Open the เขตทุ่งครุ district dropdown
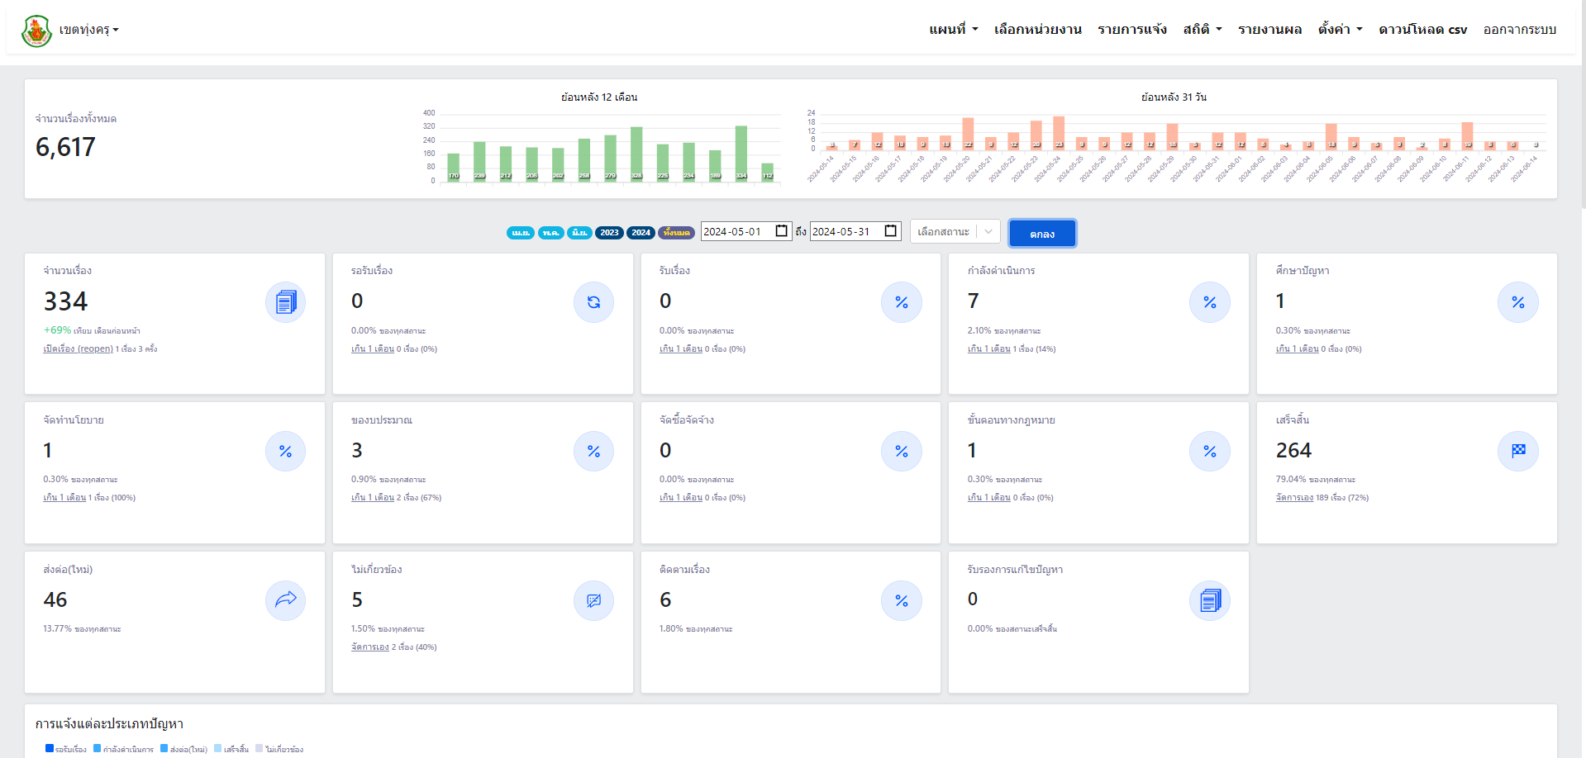 88,30
